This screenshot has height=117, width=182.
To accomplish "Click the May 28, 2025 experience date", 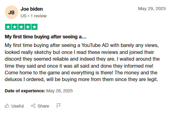I will (x=60, y=91).
